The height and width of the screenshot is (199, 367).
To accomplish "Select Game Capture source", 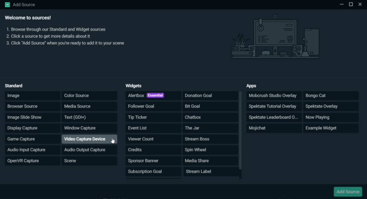I will click(33, 139).
